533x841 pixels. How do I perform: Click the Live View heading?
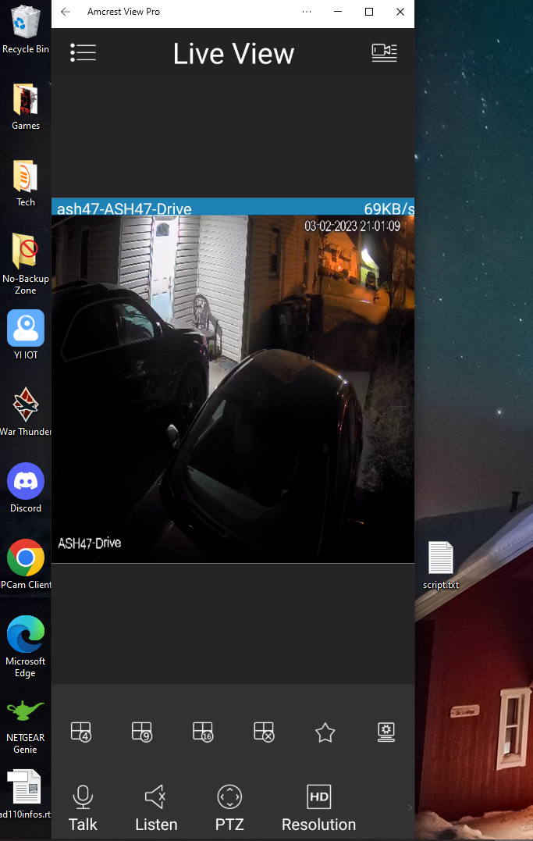(233, 54)
